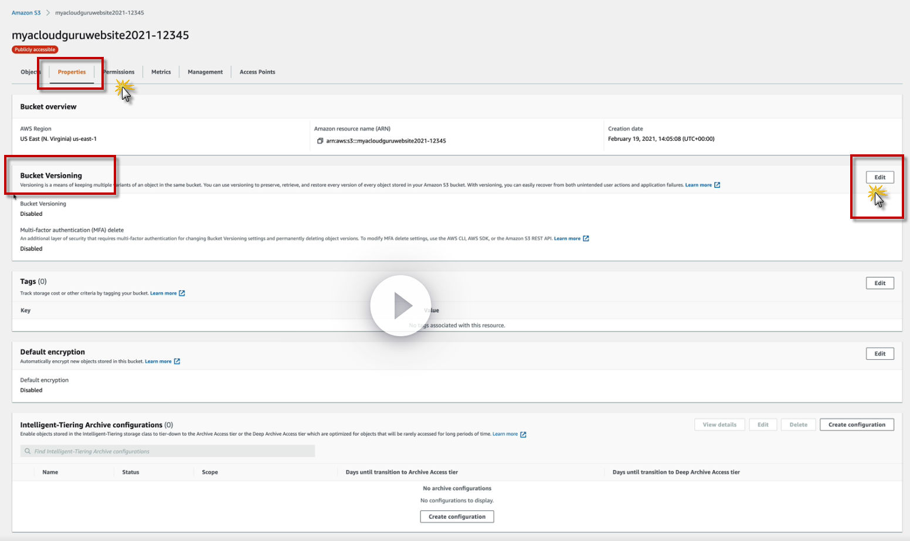Click the Tags (0) heading
Screen dimensions: 910x541
tap(33, 282)
